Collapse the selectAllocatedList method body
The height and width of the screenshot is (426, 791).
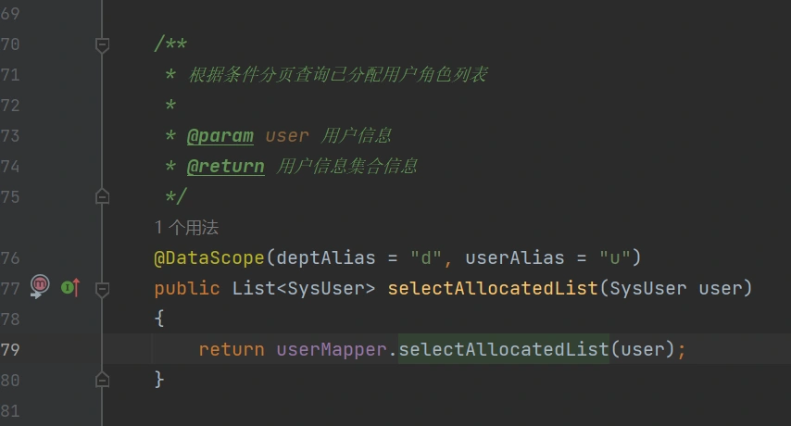click(103, 288)
